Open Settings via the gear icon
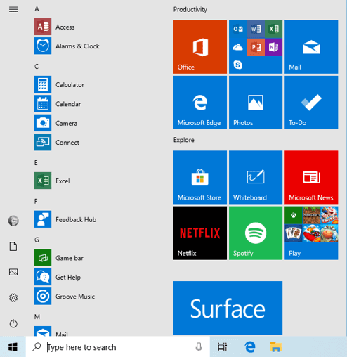The image size is (347, 357). 13,298
